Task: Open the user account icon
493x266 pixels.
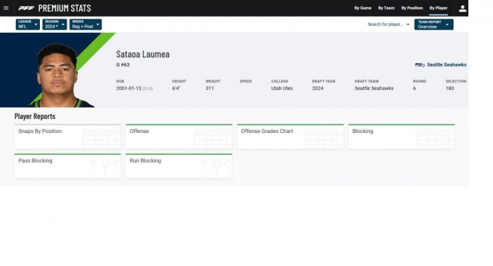Action: click(x=462, y=9)
